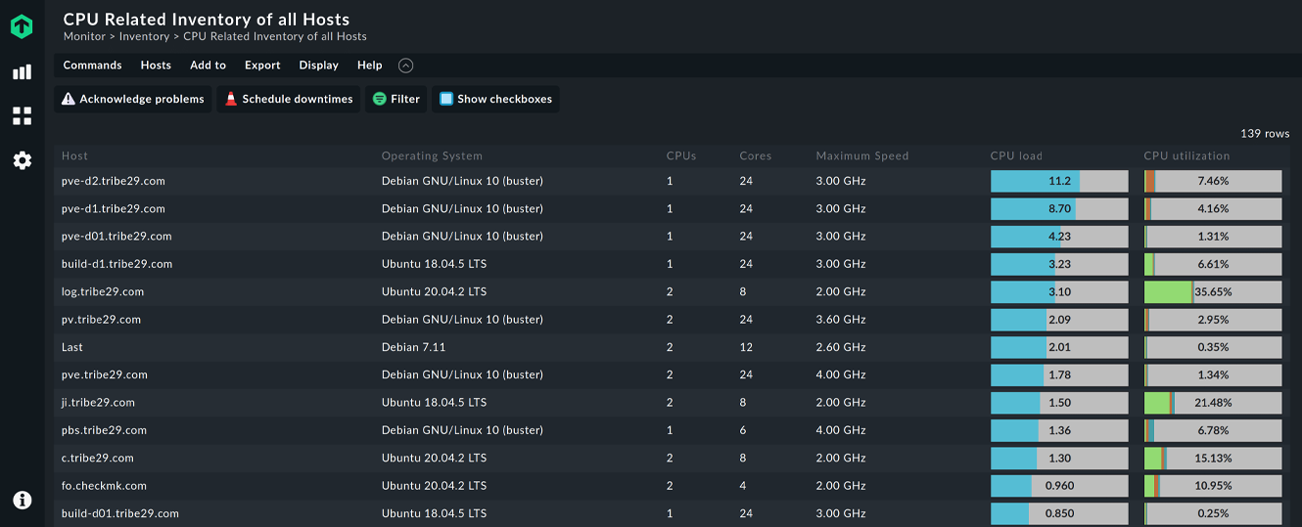Screen dimensions: 1302x527
Task: Sort by the CPU utilization column header
Action: pos(1186,155)
